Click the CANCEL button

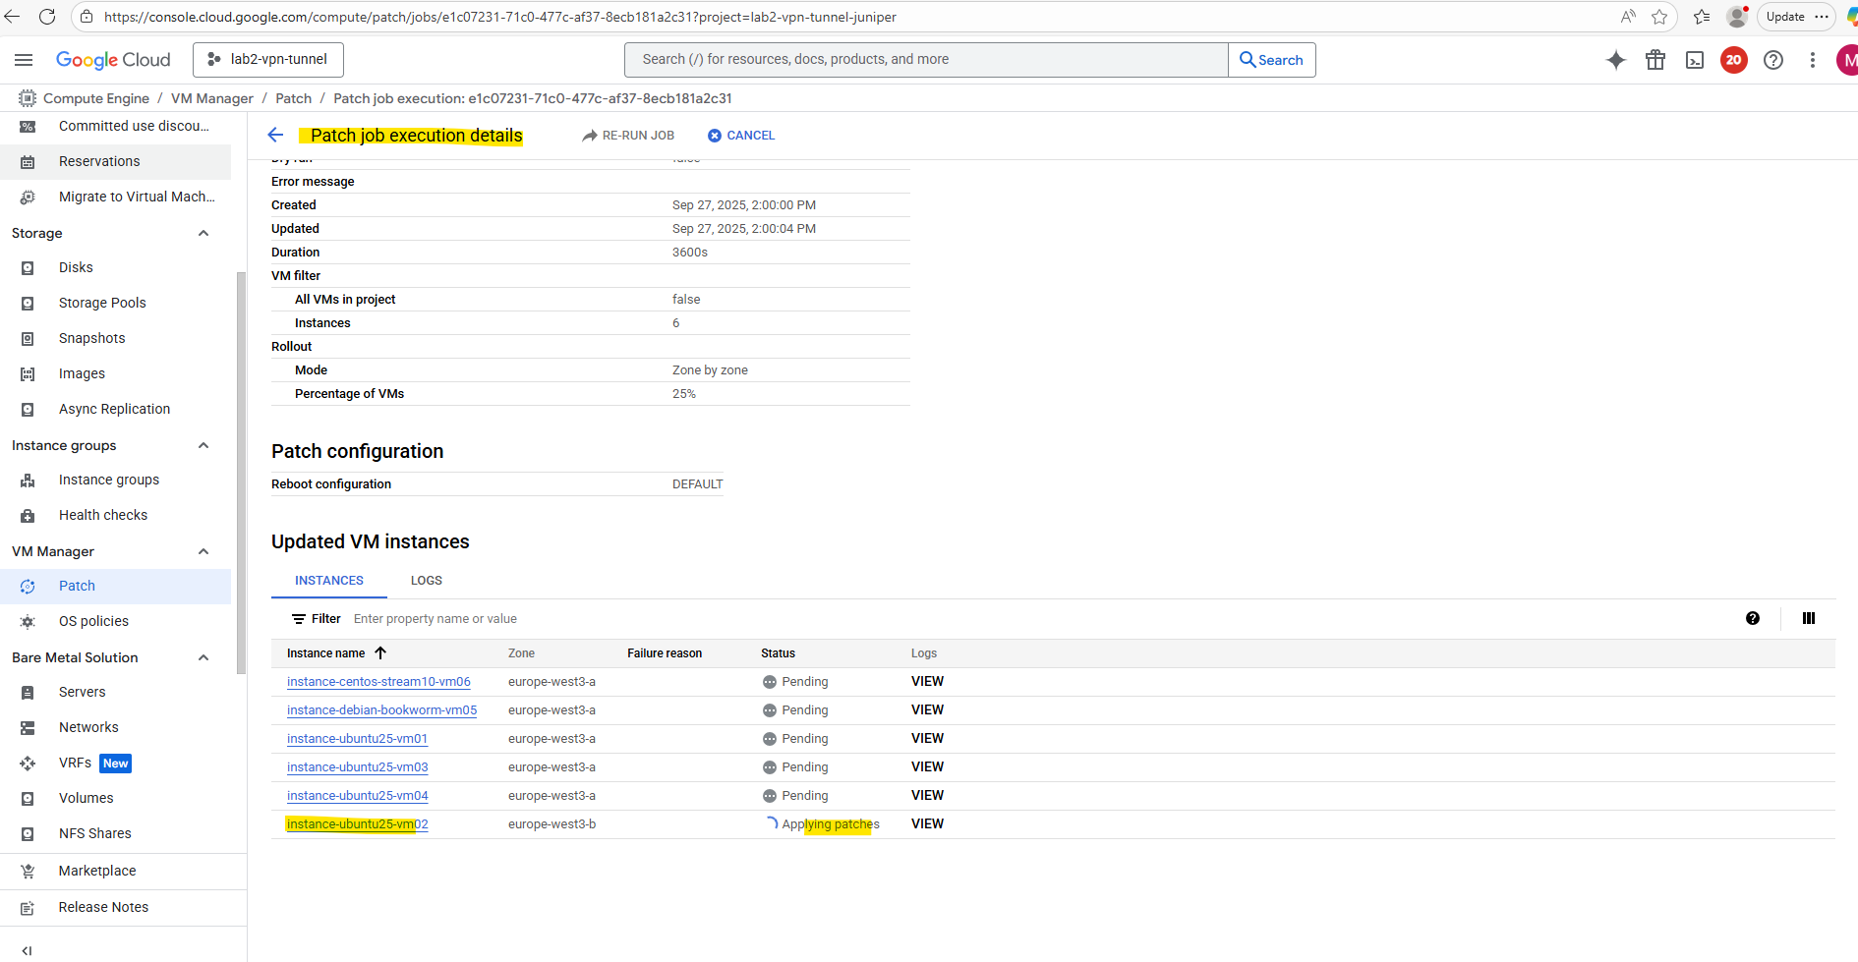tap(741, 136)
